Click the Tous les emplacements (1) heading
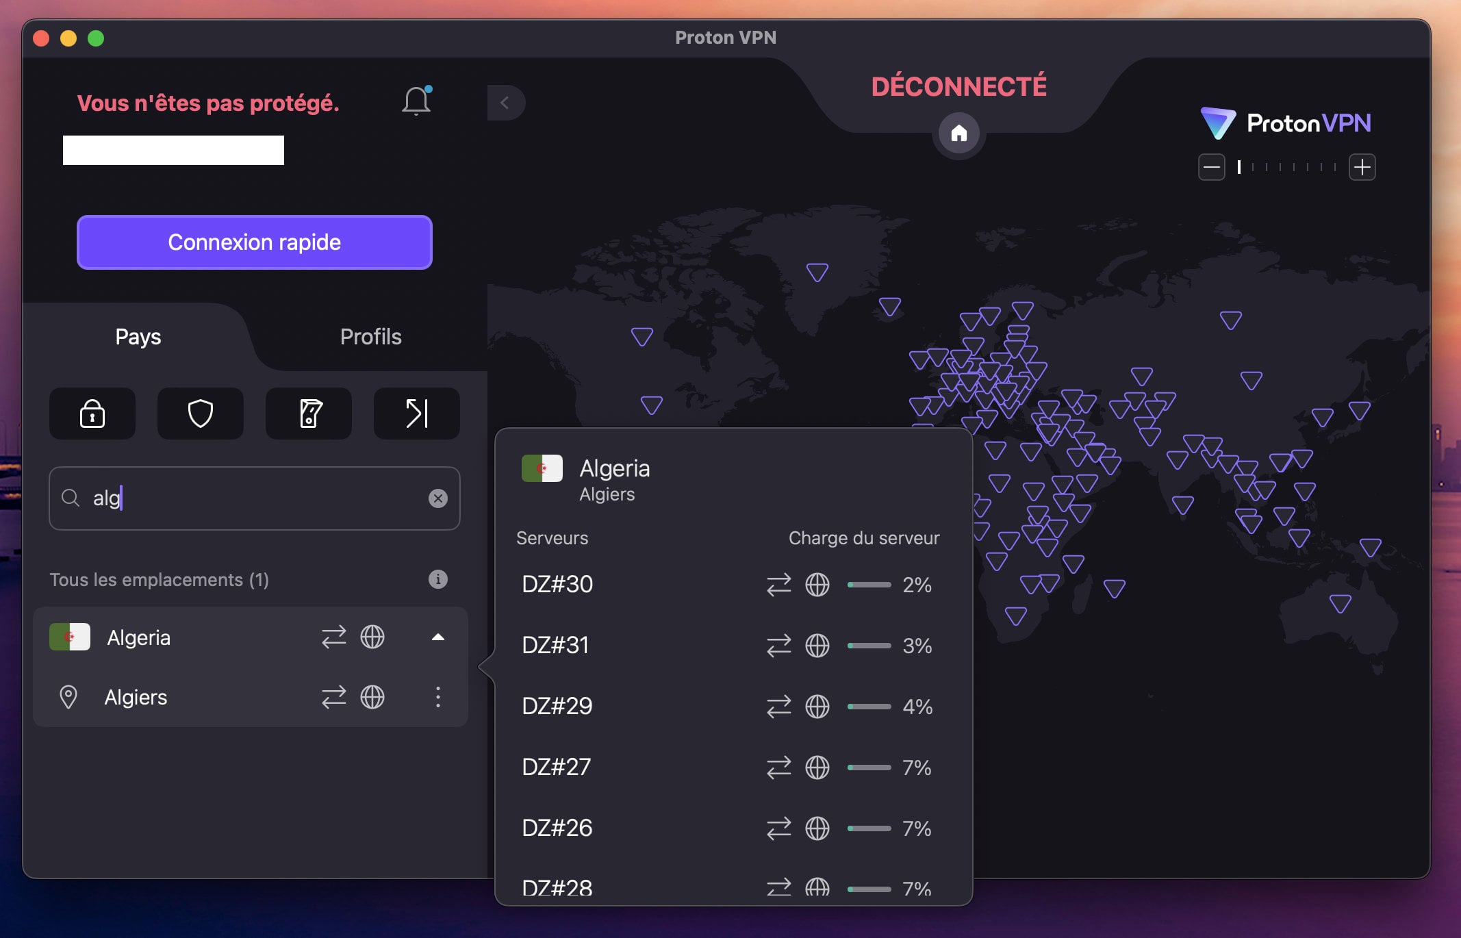The width and height of the screenshot is (1461, 938). [x=160, y=580]
